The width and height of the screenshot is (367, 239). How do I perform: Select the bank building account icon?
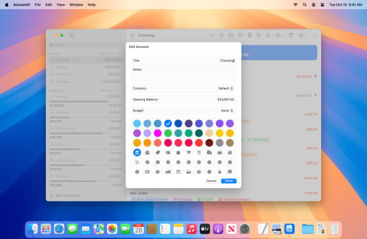137,153
